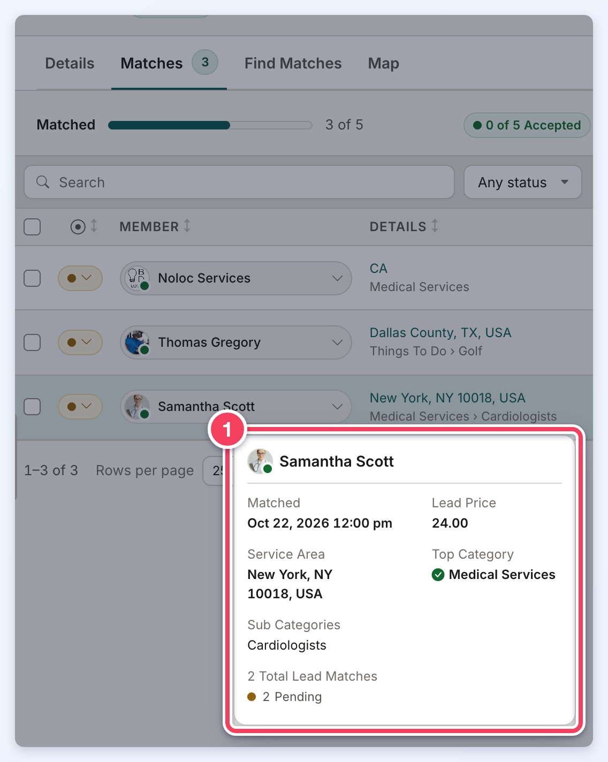This screenshot has width=608, height=762.
Task: Select the Noloc Services row checkbox
Action: pos(32,278)
